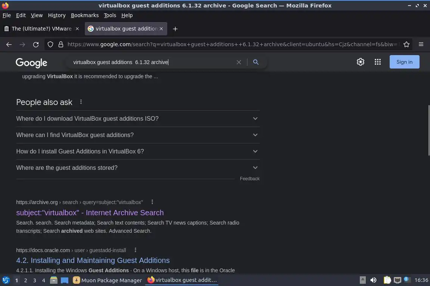Clear the Google search box
430x286 pixels.
[x=239, y=62]
